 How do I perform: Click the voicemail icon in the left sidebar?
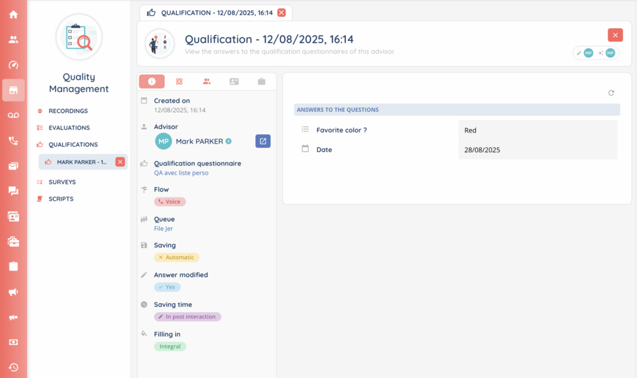point(13,116)
